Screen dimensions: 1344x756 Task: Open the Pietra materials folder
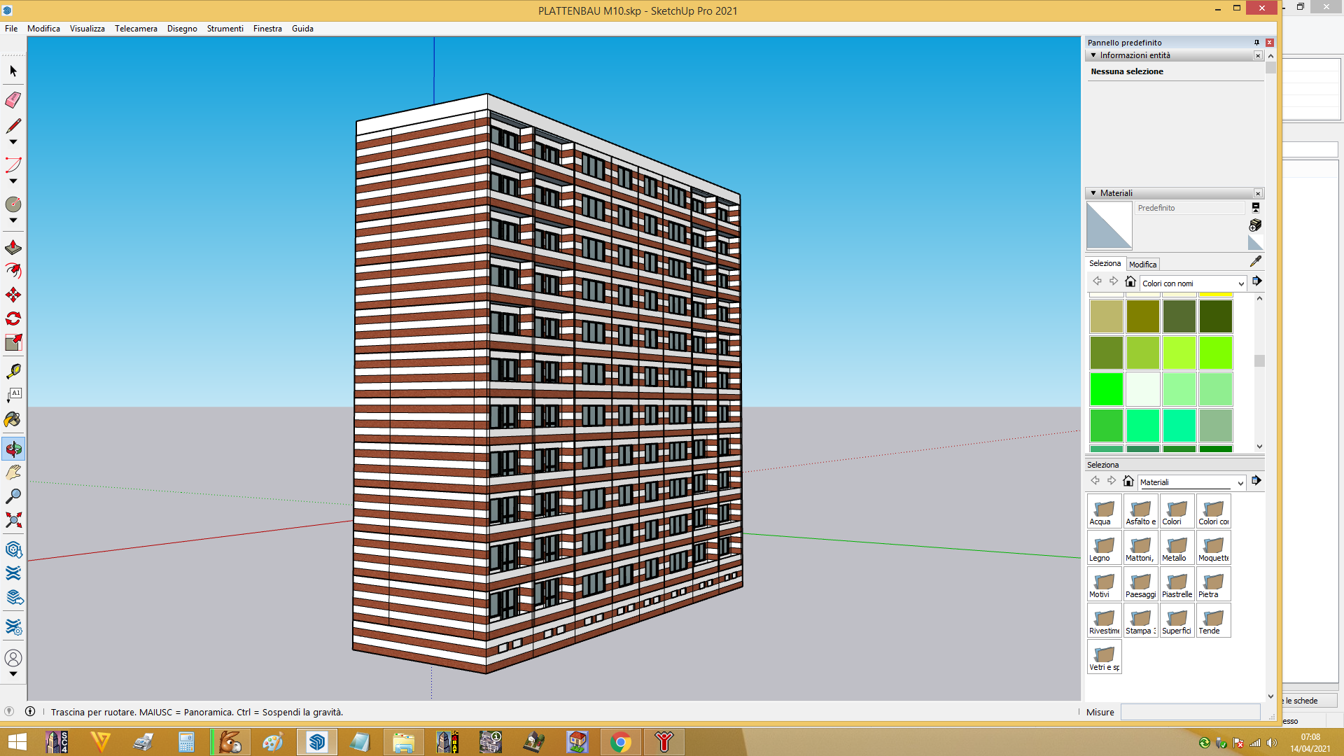1214,584
